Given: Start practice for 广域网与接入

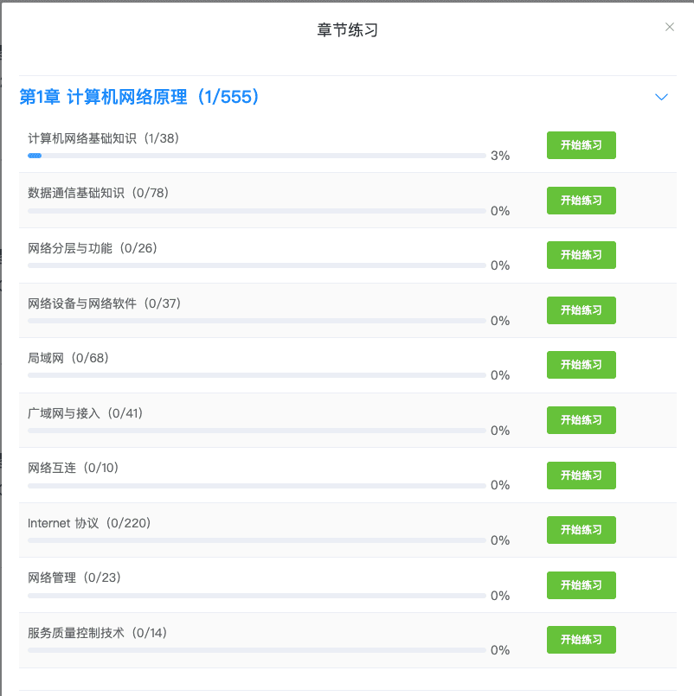Looking at the screenshot, I should click(x=582, y=420).
